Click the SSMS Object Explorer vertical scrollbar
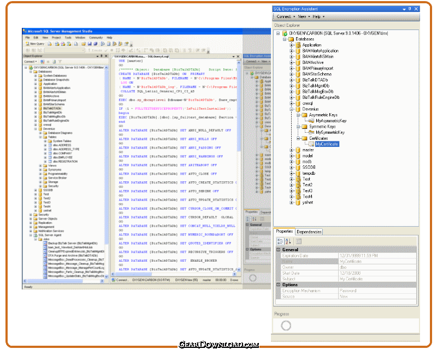This screenshot has width=437, height=349. coord(107,171)
